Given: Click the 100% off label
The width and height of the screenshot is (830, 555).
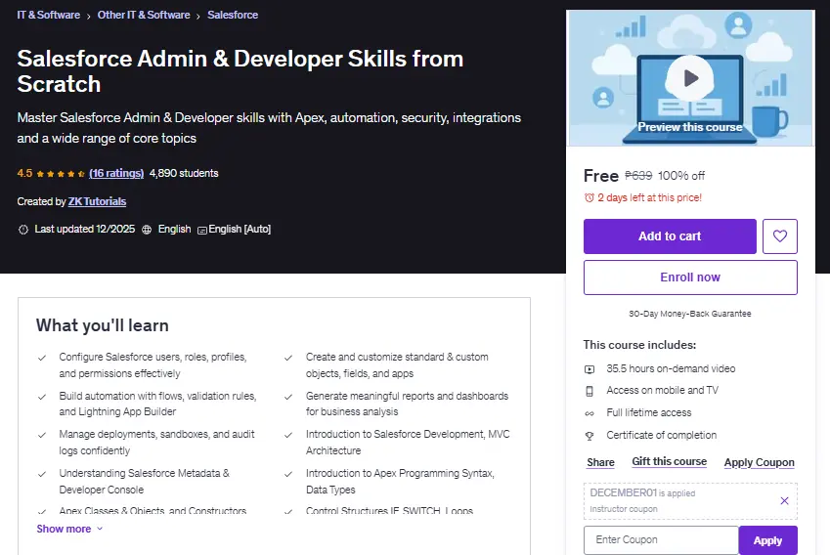Looking at the screenshot, I should click(681, 176).
